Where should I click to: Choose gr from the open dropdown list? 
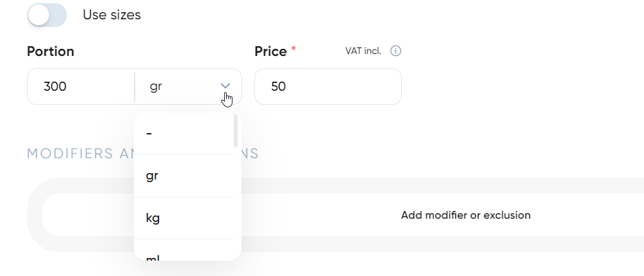(x=184, y=176)
